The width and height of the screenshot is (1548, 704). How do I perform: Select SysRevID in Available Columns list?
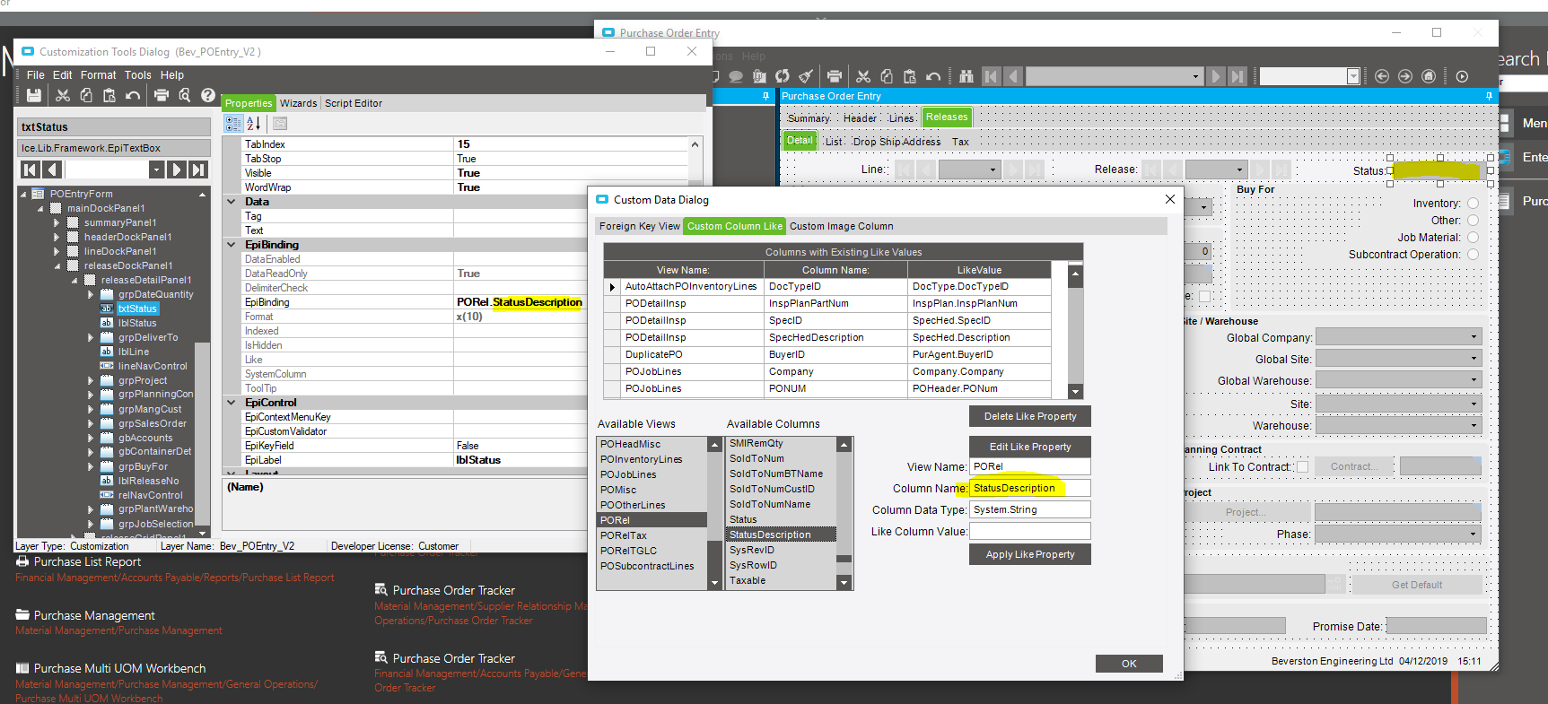tap(781, 550)
